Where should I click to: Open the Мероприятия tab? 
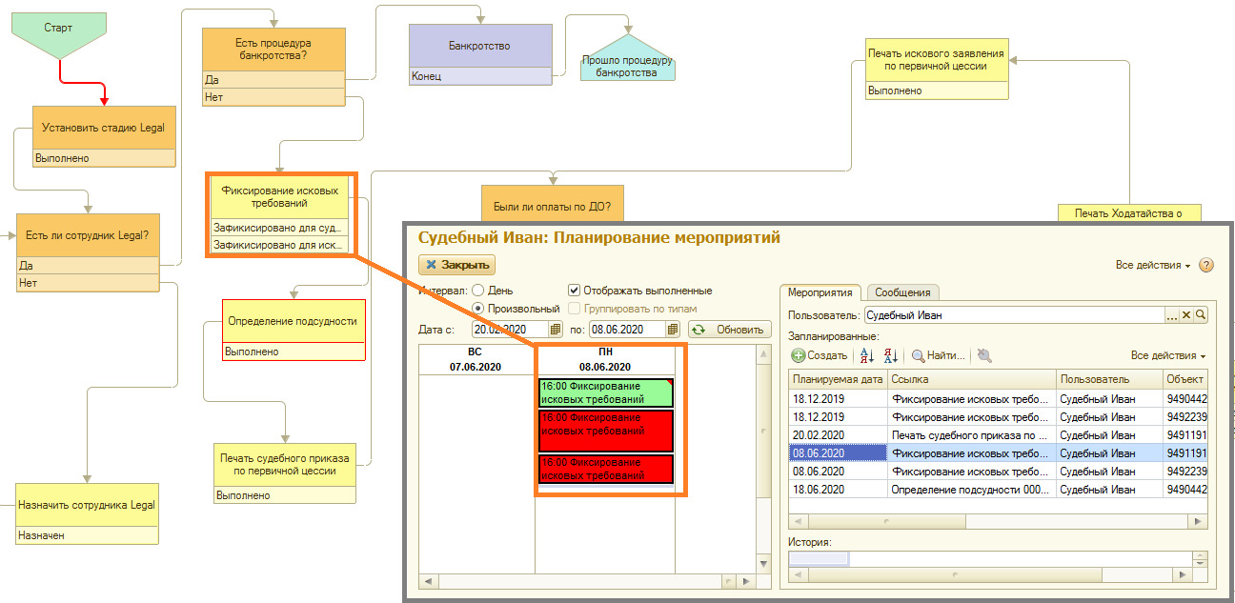[x=821, y=292]
